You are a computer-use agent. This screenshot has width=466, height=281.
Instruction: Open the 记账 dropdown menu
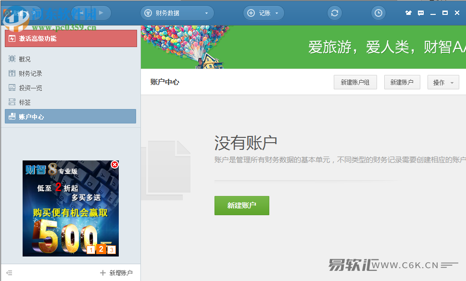point(264,13)
